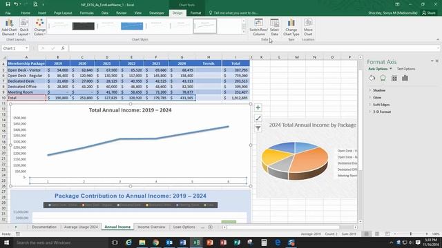
Task: Click the Switch Row/Column button
Action: tap(258, 28)
